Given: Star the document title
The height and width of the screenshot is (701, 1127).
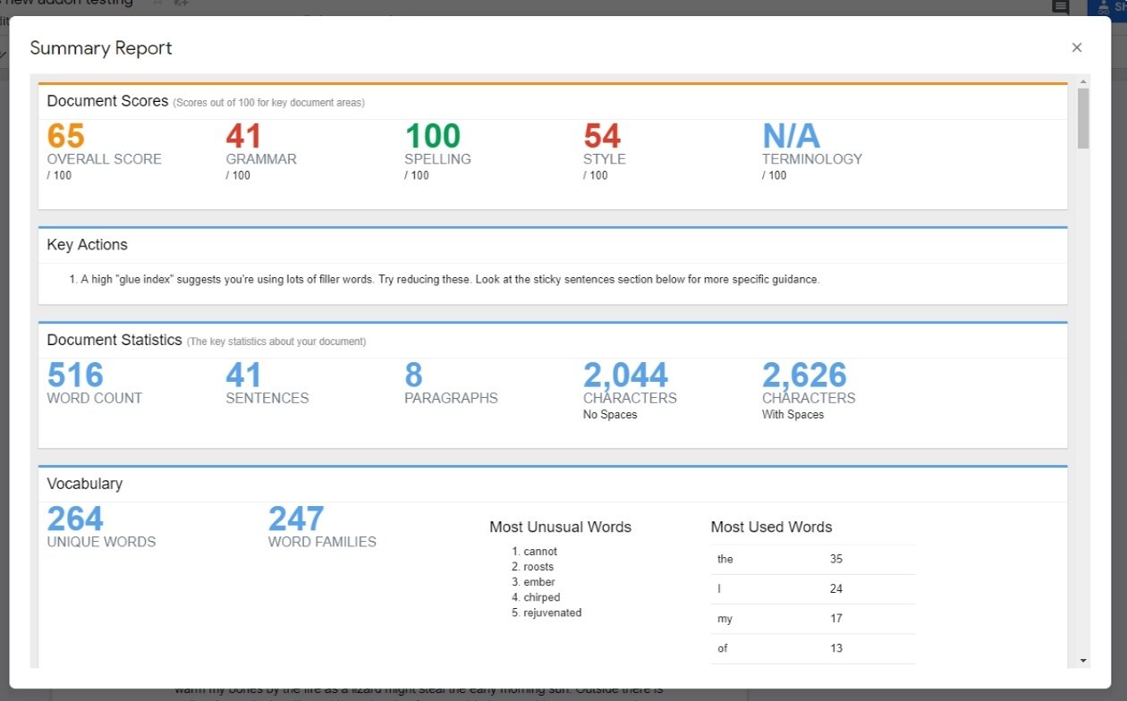Looking at the screenshot, I should point(157,4).
